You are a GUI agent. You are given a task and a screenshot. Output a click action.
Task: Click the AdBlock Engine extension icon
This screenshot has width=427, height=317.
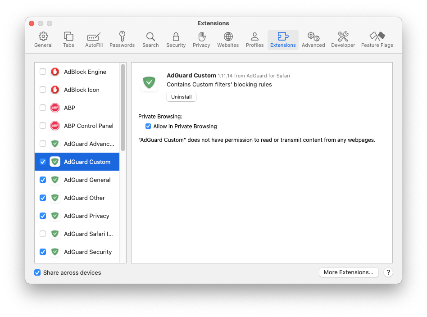point(55,72)
